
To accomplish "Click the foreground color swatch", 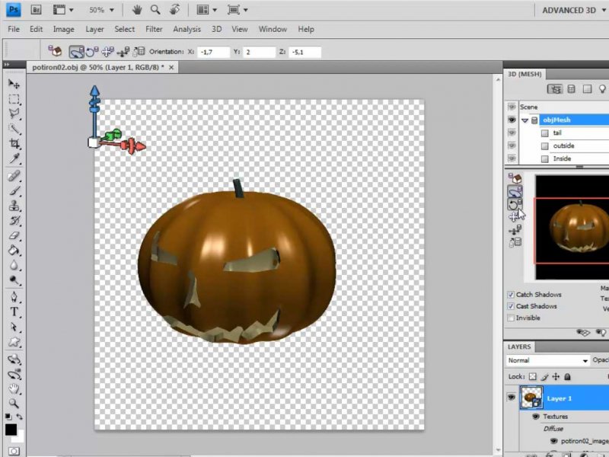I will click(11, 430).
